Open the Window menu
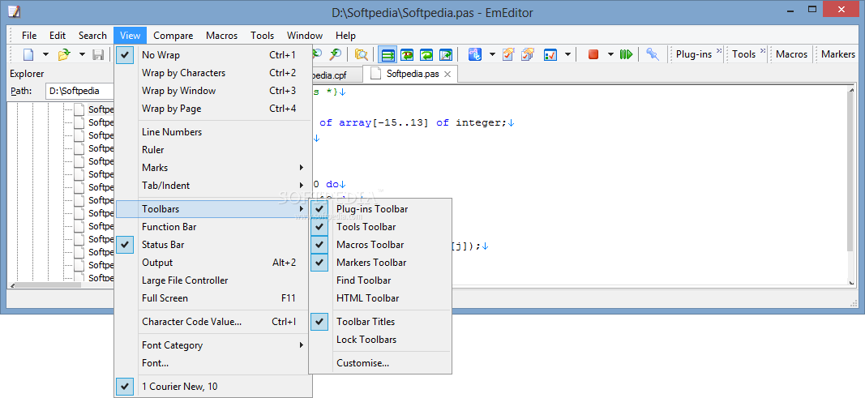The height and width of the screenshot is (398, 865). 305,36
